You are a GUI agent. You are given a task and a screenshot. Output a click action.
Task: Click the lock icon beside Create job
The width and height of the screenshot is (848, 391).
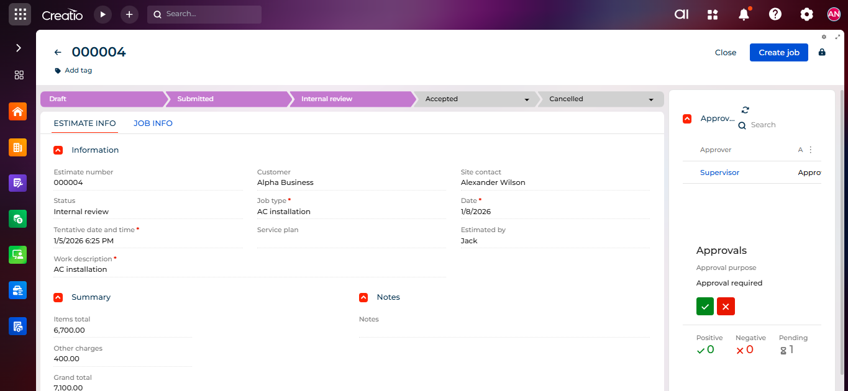click(x=822, y=52)
